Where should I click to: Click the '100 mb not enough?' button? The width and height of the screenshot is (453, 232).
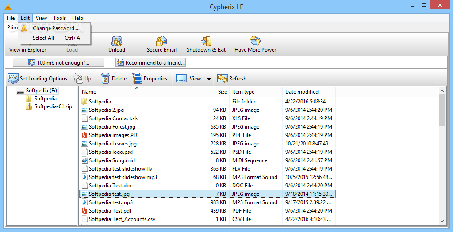pos(59,62)
